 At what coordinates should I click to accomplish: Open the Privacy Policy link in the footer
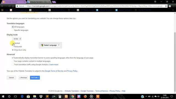115,91
